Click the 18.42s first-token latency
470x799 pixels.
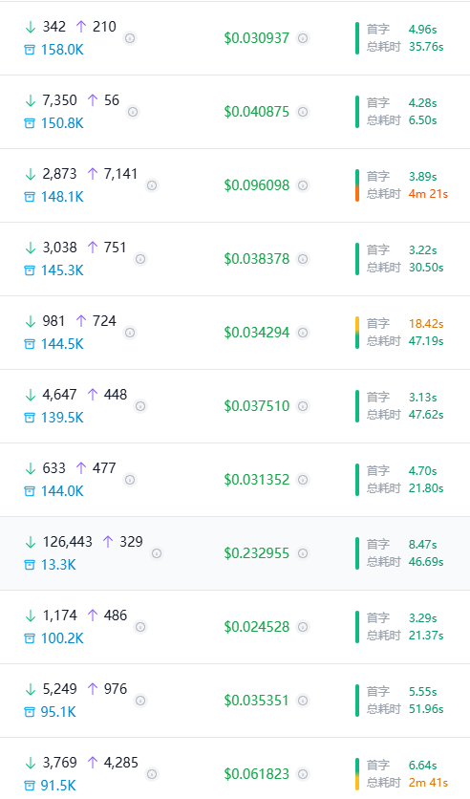click(426, 324)
